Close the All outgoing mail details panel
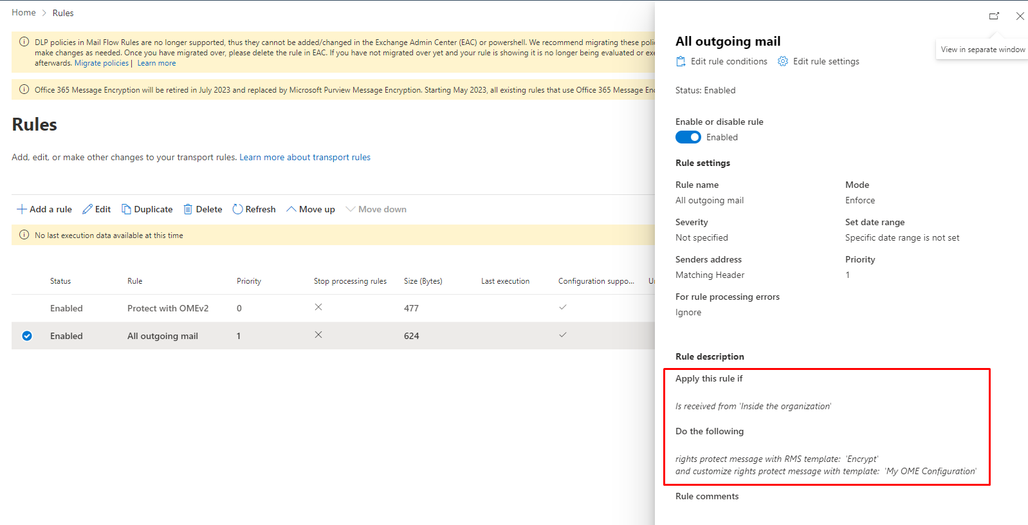 pyautogui.click(x=1020, y=16)
